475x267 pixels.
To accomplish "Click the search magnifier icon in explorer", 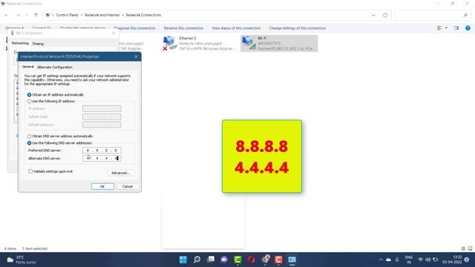I will (465, 15).
